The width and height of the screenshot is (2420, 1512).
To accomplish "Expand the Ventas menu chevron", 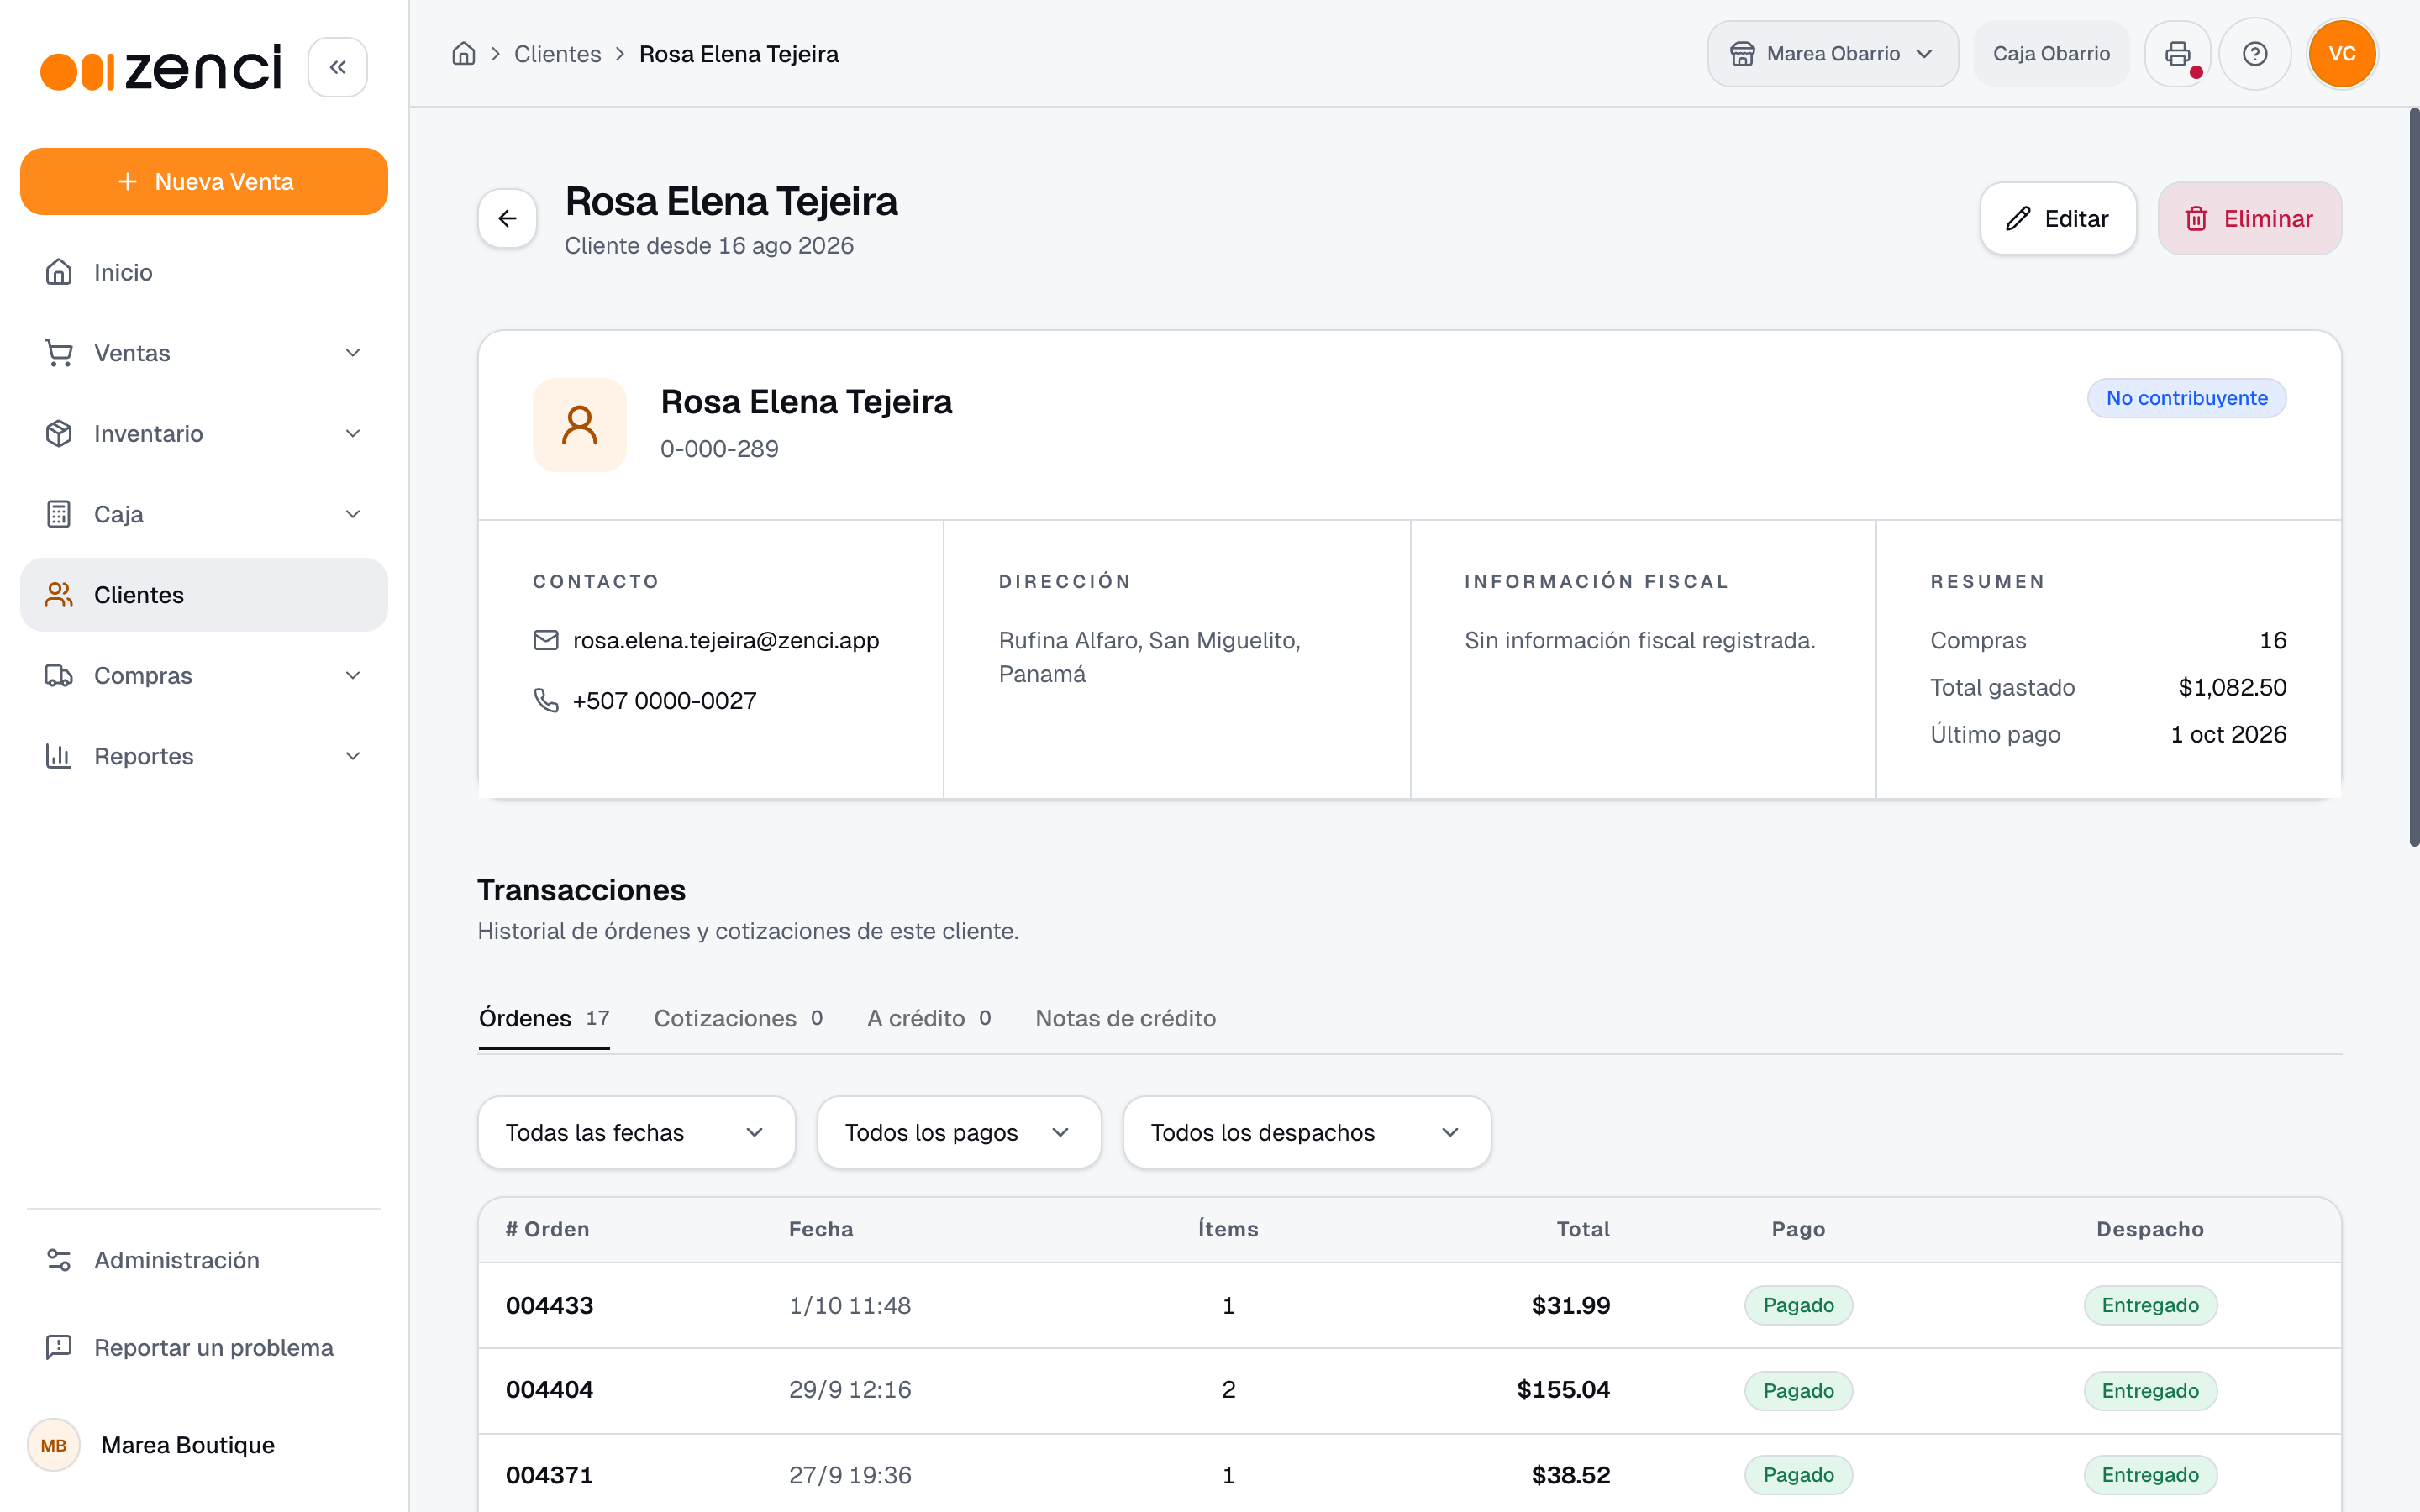I will pos(353,353).
